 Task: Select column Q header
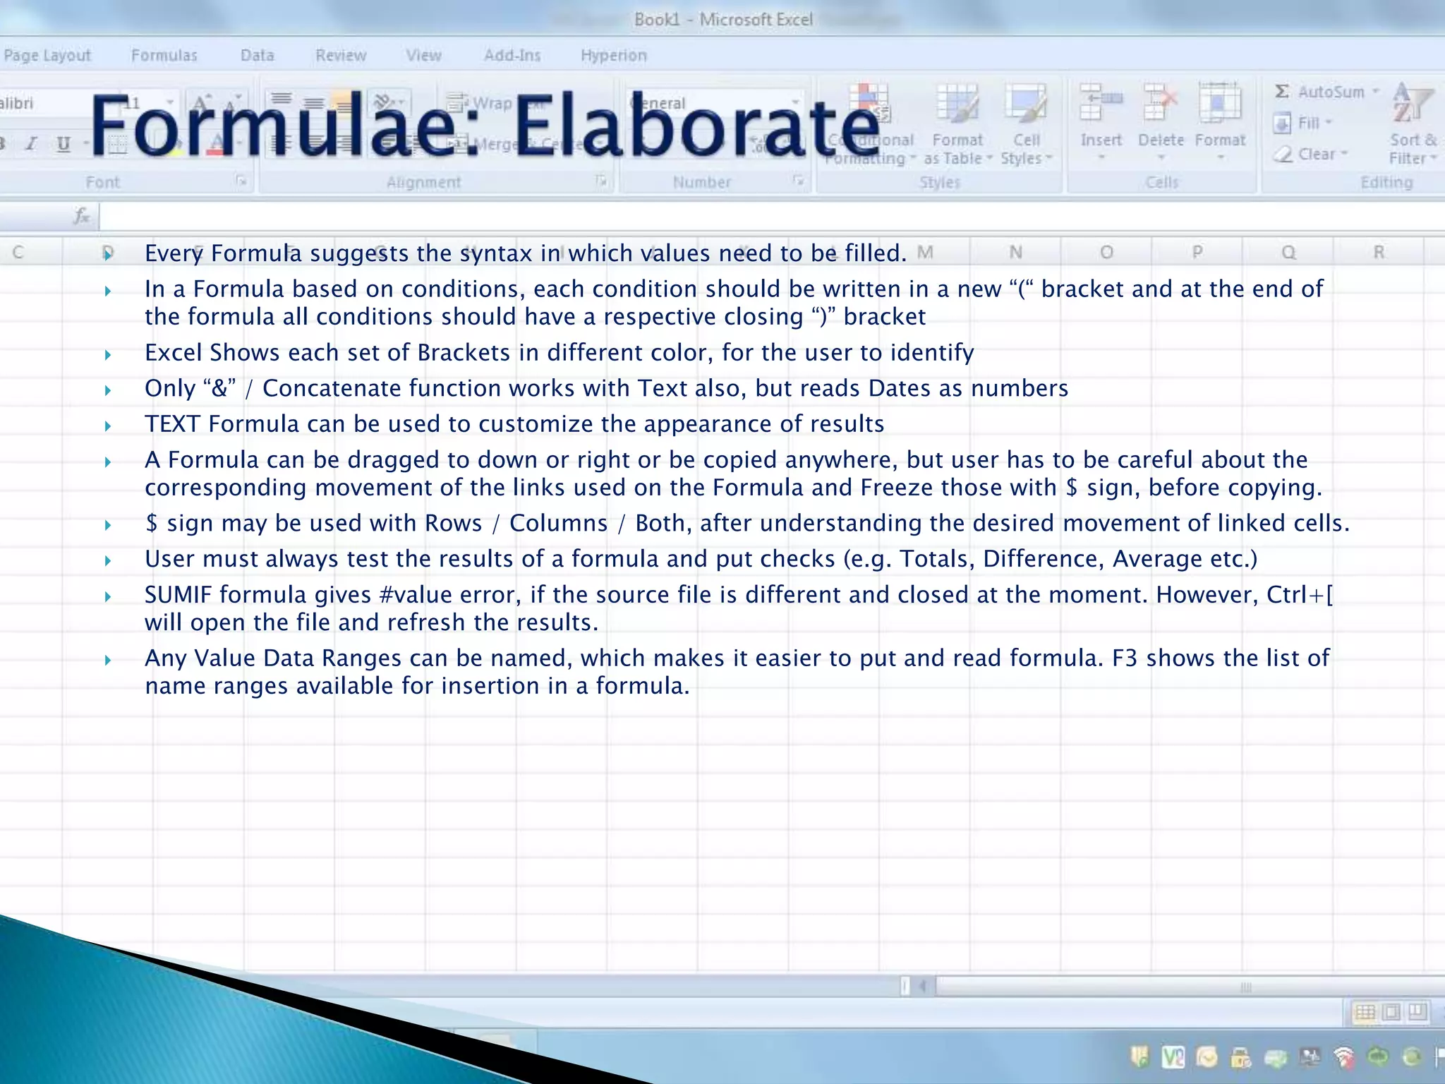(x=1288, y=253)
